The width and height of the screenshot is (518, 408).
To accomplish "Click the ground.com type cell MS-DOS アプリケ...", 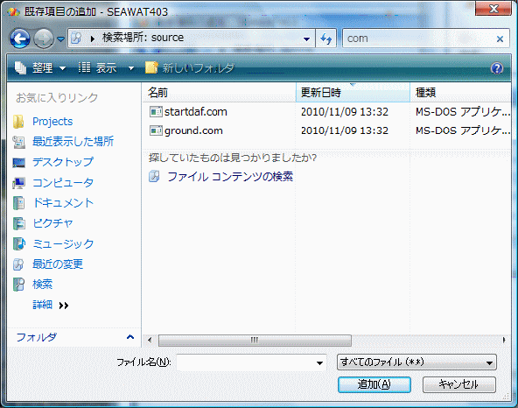I will (463, 130).
